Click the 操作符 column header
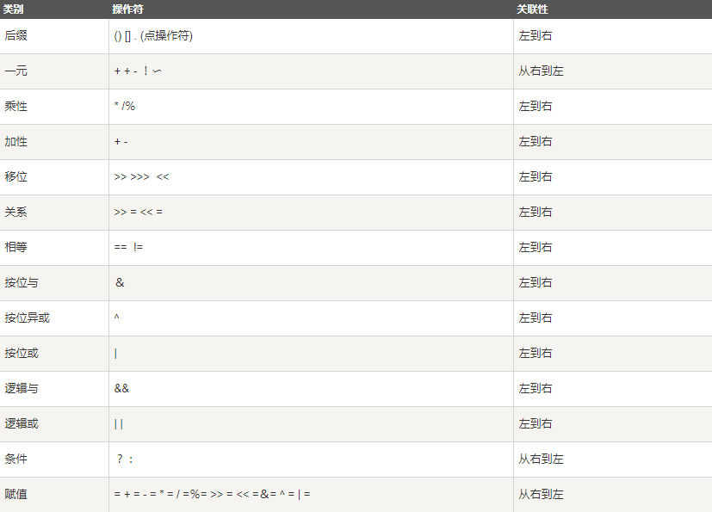Viewport: 712px width, 512px height. point(128,9)
